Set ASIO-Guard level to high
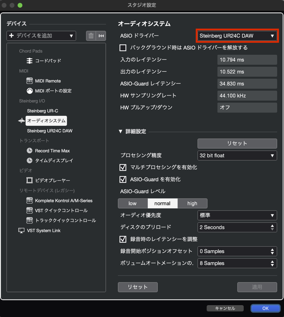 (x=192, y=204)
